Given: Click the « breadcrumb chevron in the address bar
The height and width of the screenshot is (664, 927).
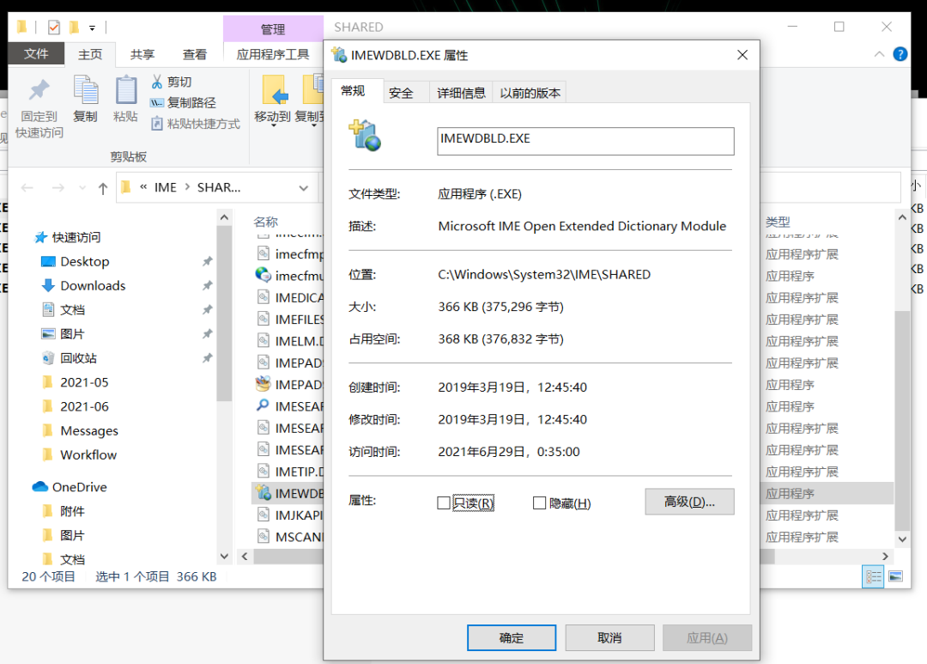Looking at the screenshot, I should (143, 187).
